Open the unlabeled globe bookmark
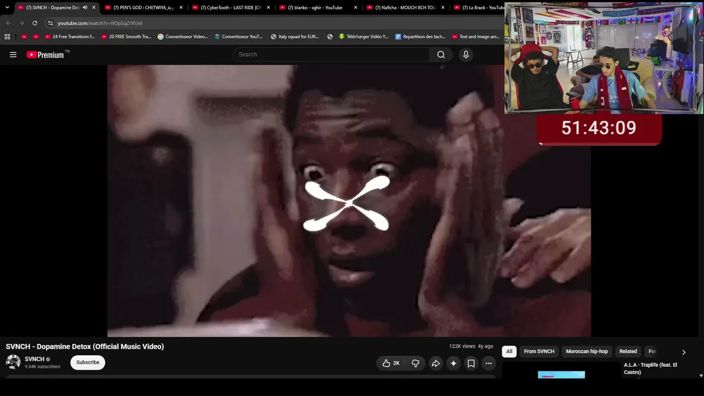704x396 pixels. click(x=330, y=37)
